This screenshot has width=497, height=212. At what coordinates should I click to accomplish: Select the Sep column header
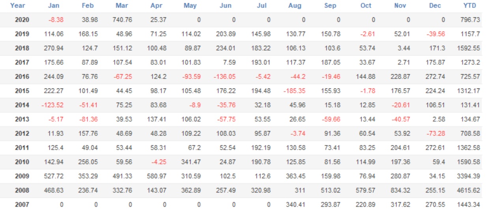pyautogui.click(x=330, y=6)
